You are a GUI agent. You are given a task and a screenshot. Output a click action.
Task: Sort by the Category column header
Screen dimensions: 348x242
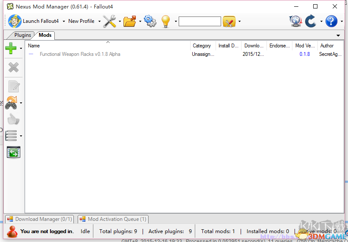pyautogui.click(x=203, y=46)
